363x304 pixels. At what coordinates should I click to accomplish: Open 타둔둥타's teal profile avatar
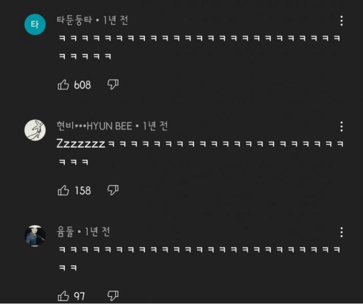tap(35, 24)
